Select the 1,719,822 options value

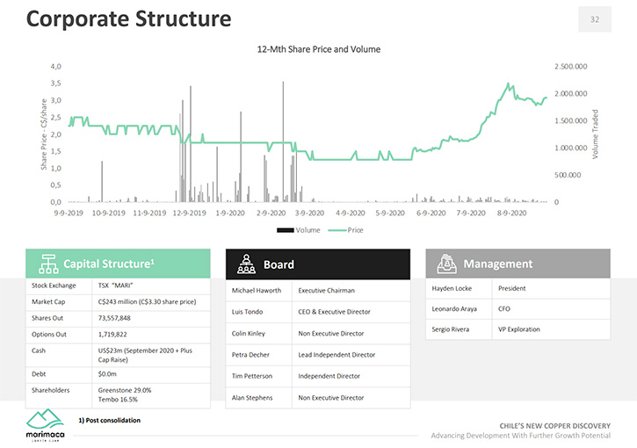[112, 335]
